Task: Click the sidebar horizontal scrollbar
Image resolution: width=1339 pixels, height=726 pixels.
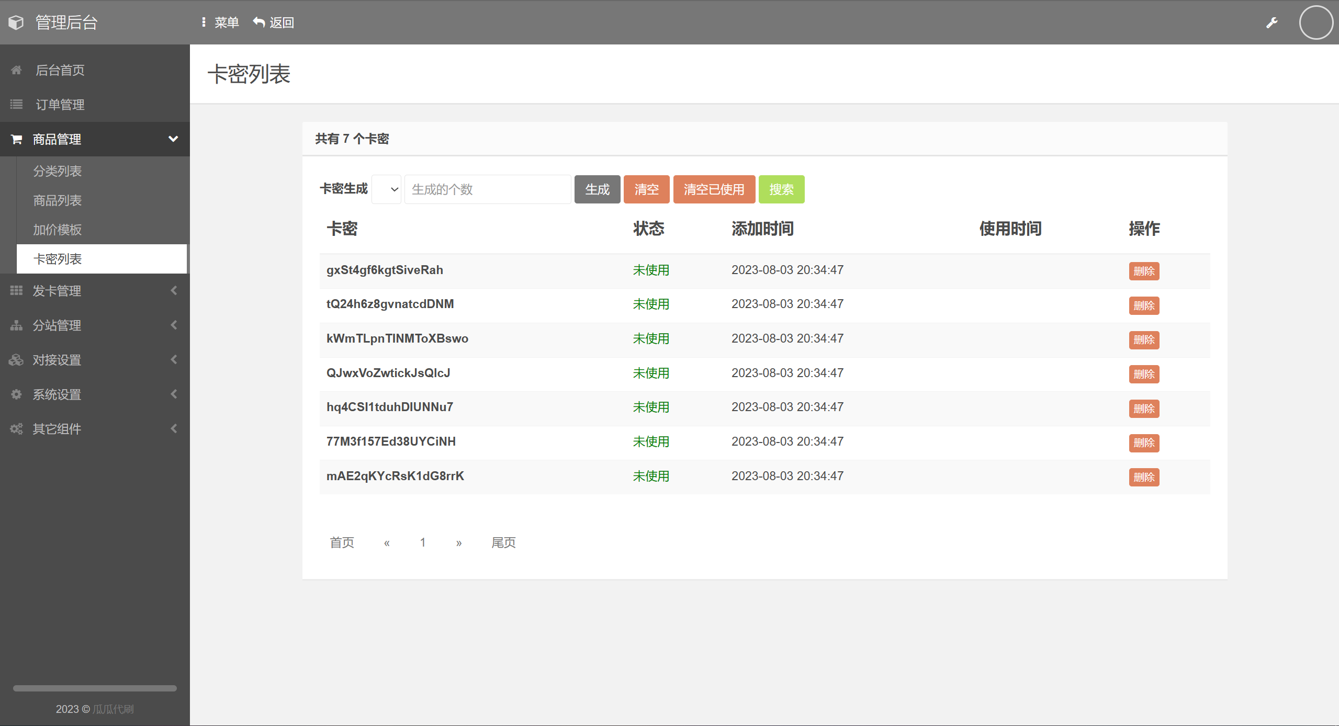Action: 95,688
